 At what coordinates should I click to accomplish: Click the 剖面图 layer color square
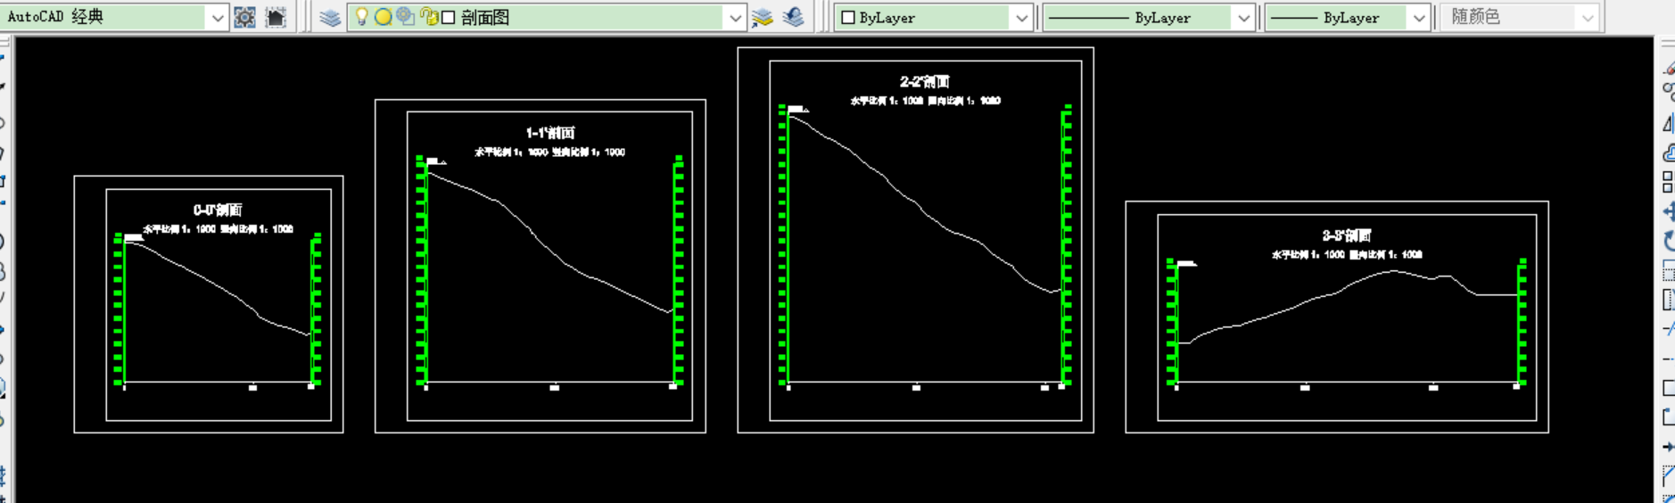coord(449,17)
